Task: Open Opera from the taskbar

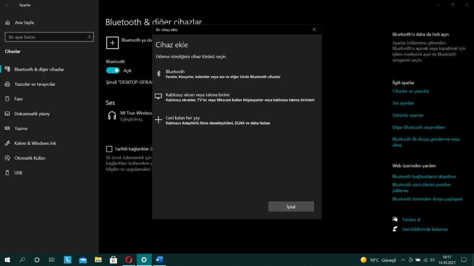Action: click(x=129, y=260)
